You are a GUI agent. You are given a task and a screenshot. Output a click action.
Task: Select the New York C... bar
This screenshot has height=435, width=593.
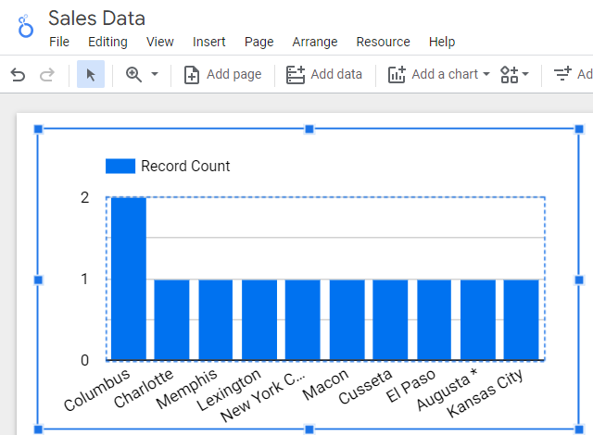click(x=303, y=320)
